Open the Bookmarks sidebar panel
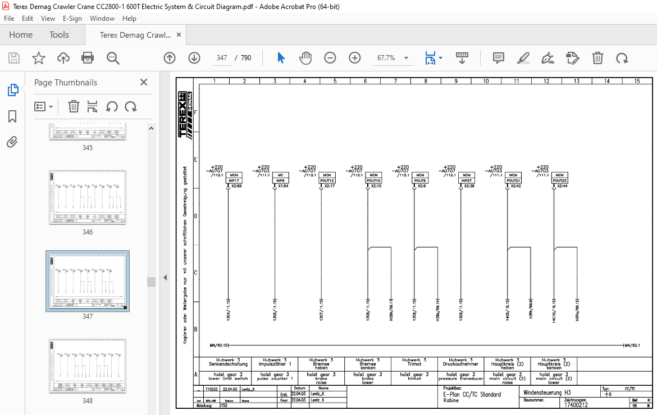This screenshot has width=657, height=415. coord(12,116)
